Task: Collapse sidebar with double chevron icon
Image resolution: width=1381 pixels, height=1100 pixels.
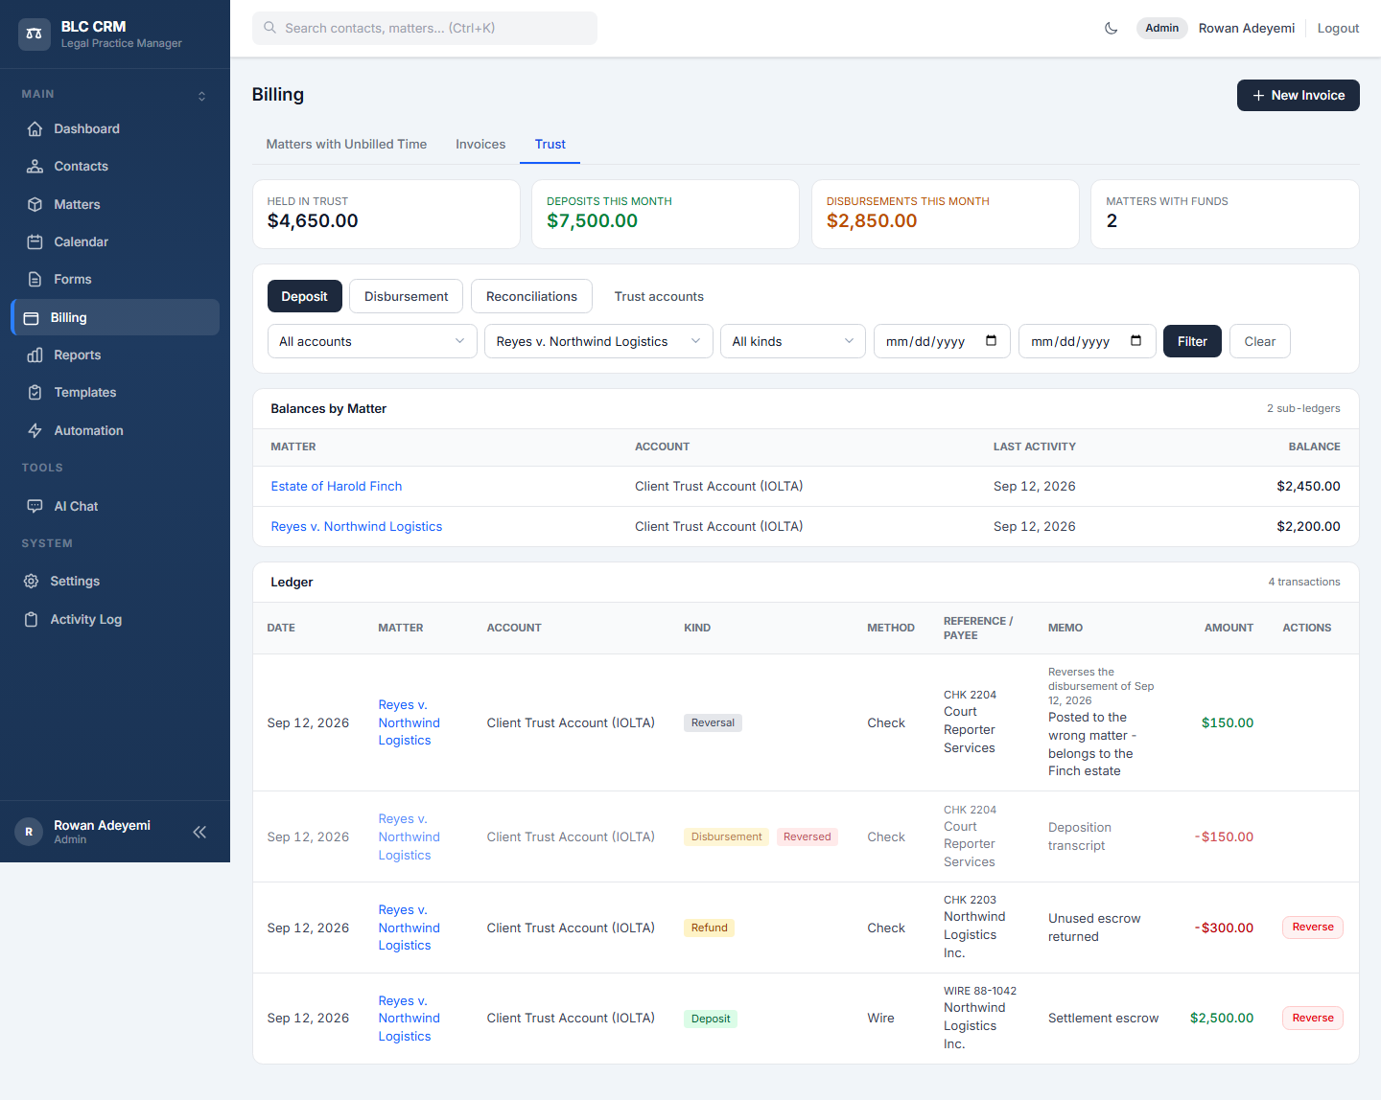Action: point(199,832)
